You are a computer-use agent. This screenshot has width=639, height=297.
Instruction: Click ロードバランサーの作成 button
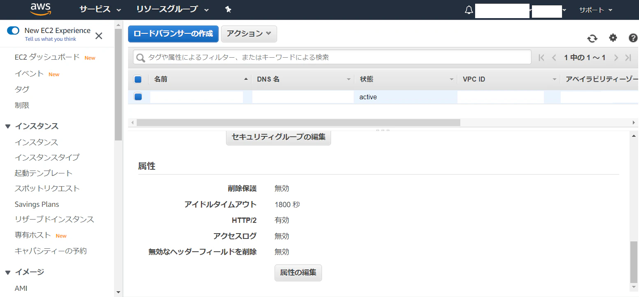point(173,34)
